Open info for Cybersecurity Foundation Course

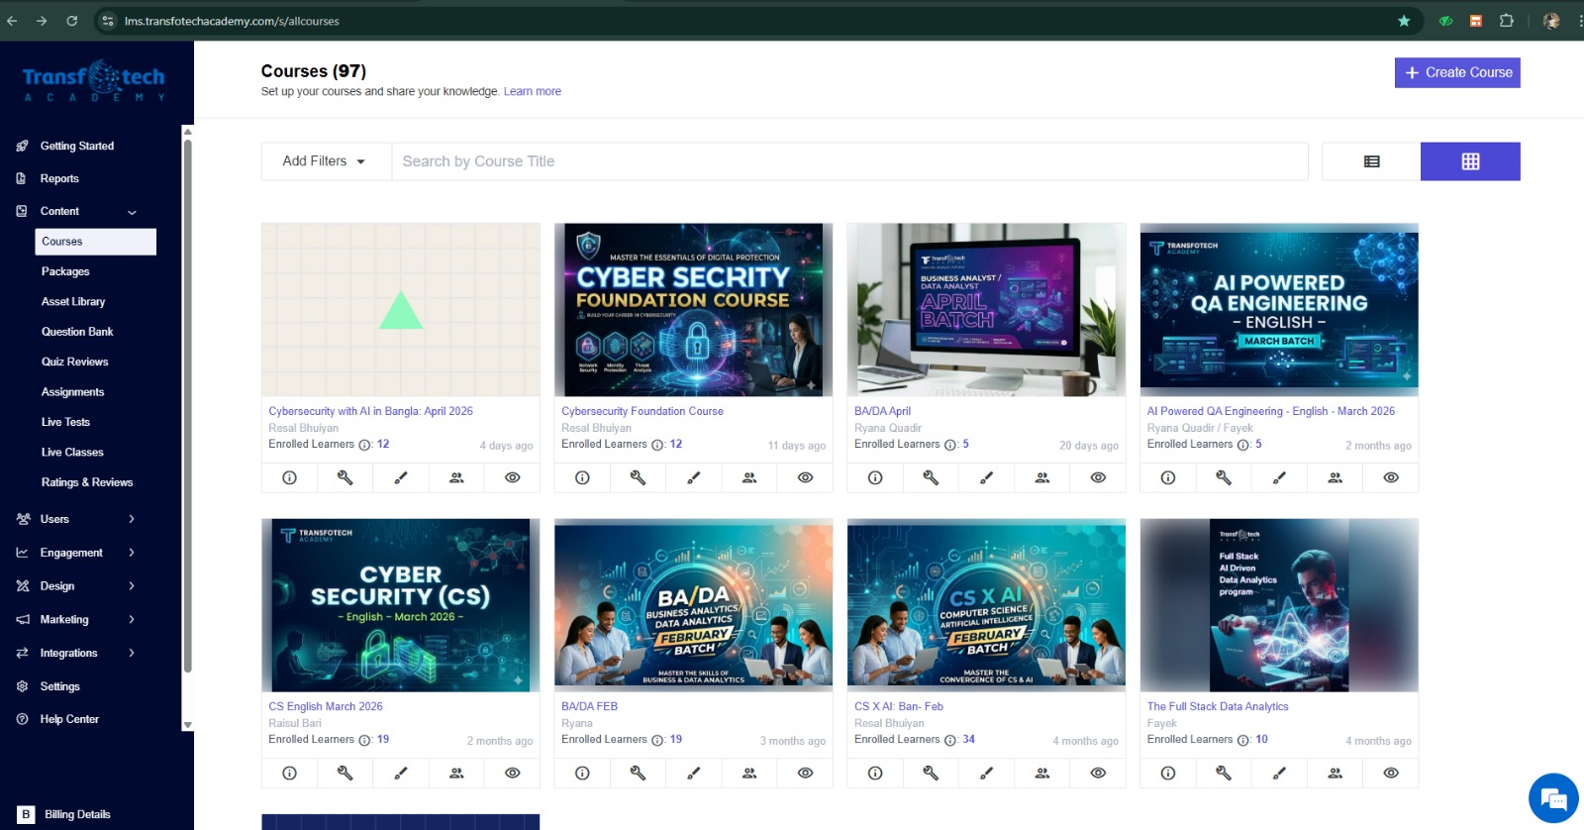[582, 477]
